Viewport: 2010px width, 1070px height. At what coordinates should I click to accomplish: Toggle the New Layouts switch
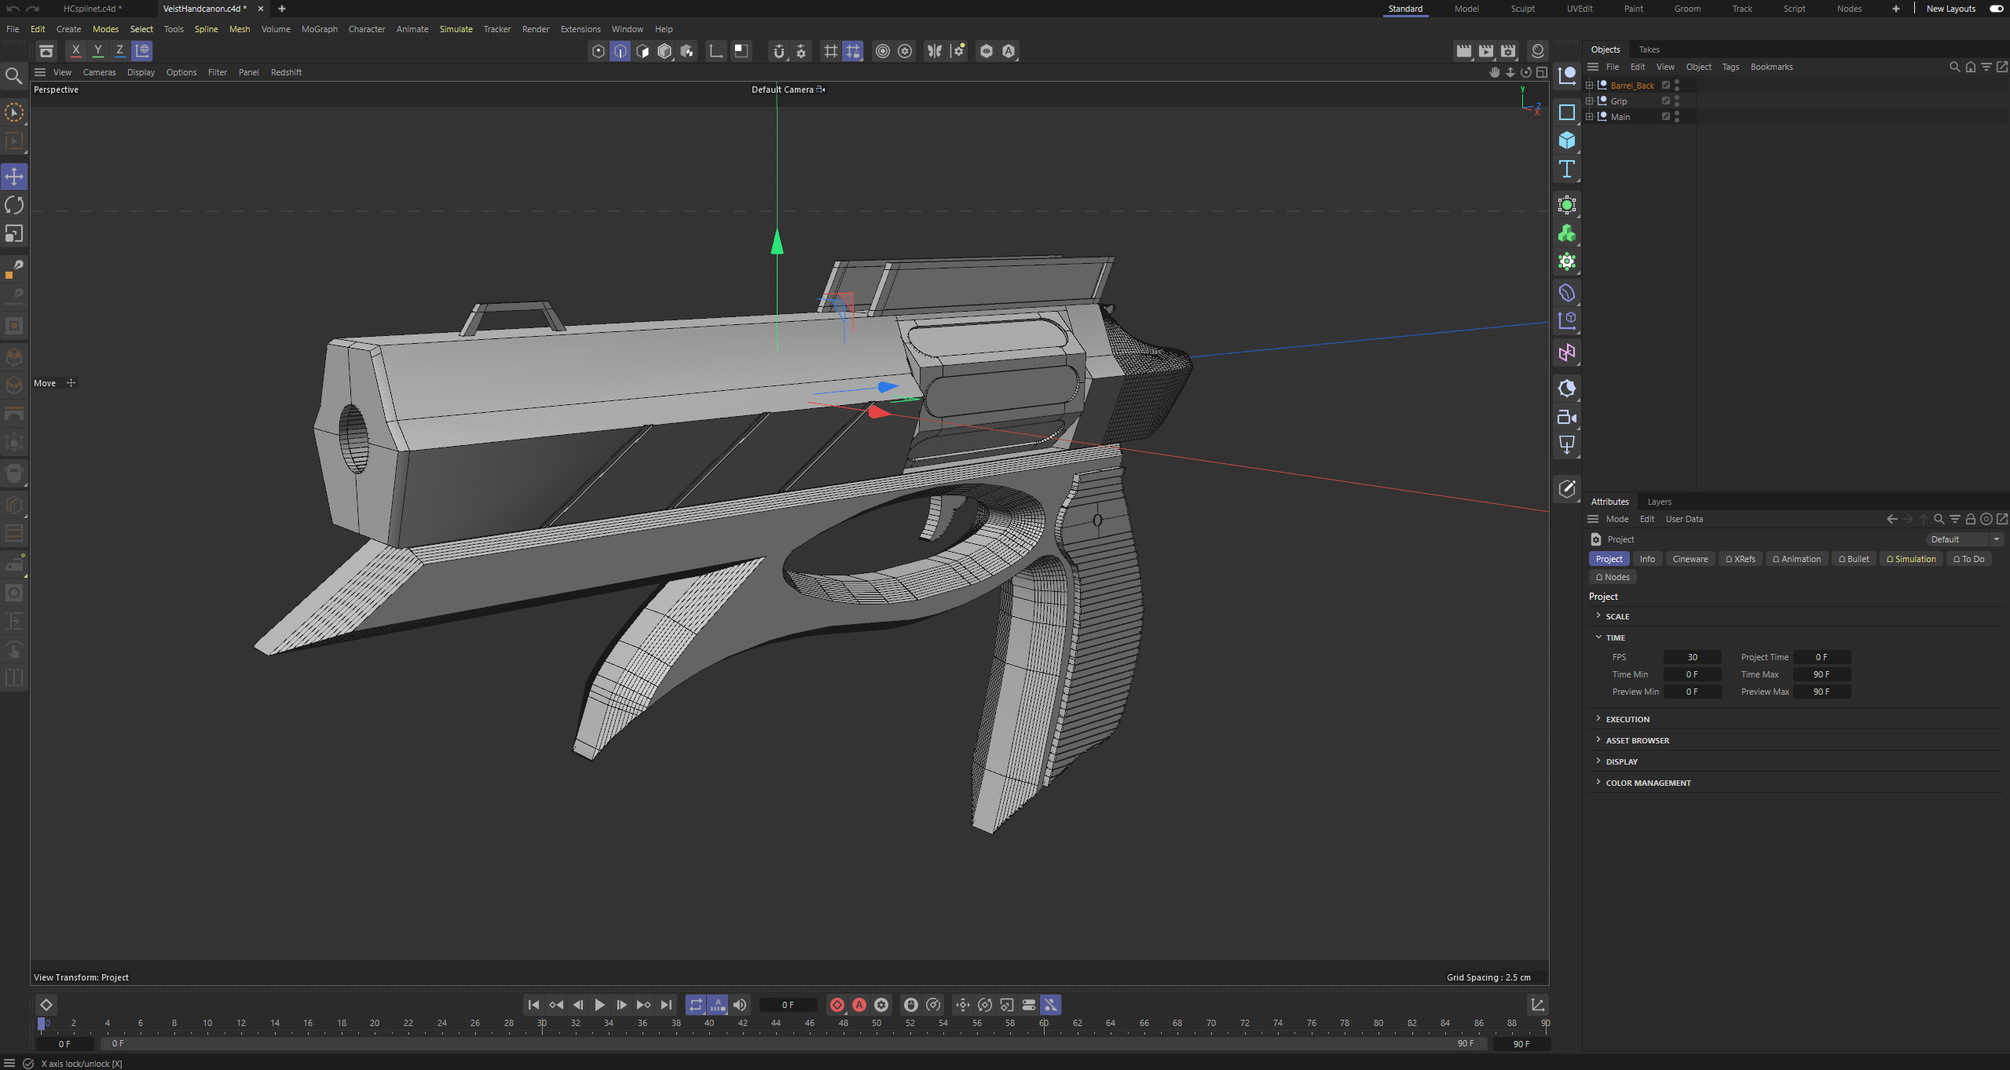pos(1996,9)
